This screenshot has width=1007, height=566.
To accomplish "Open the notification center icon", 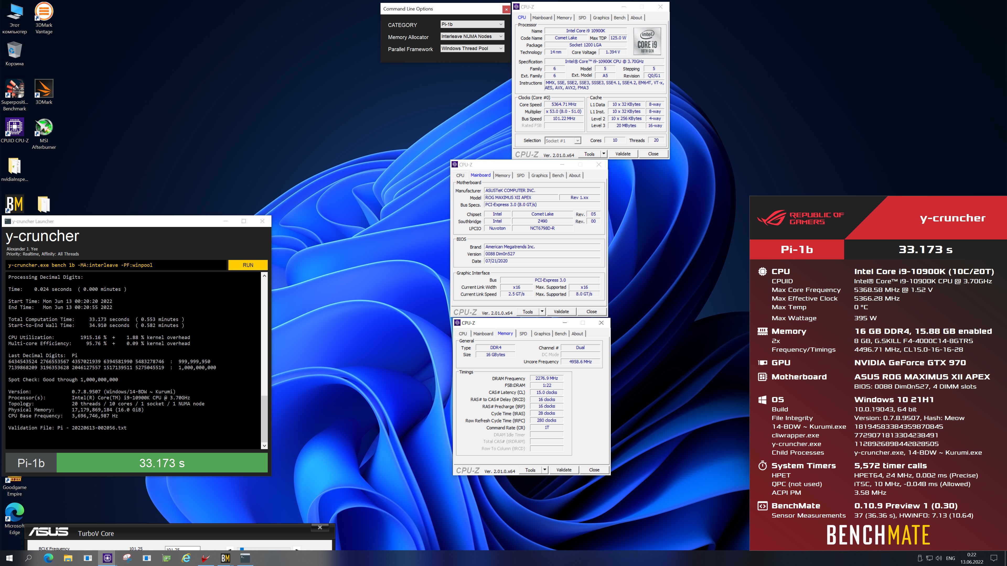I will [994, 558].
